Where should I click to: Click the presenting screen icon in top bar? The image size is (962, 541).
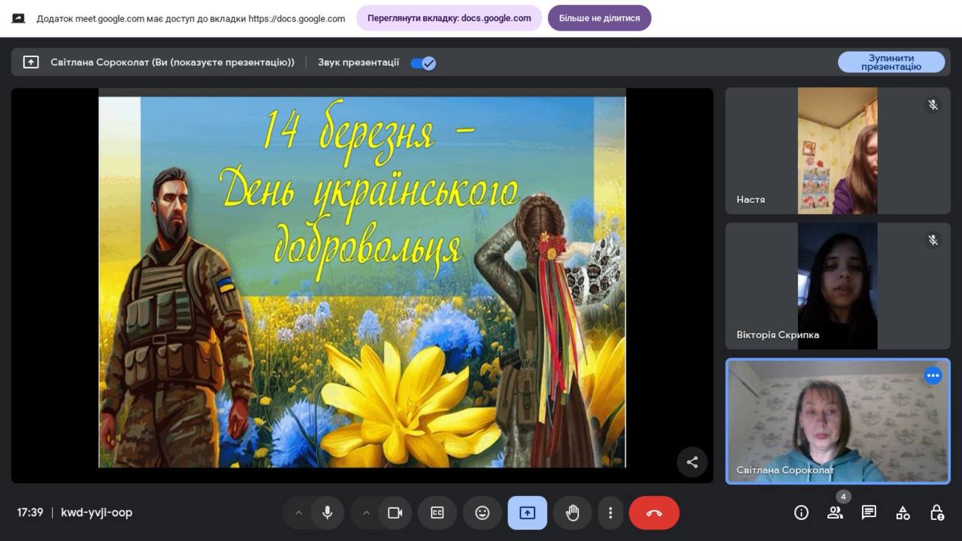tap(31, 62)
